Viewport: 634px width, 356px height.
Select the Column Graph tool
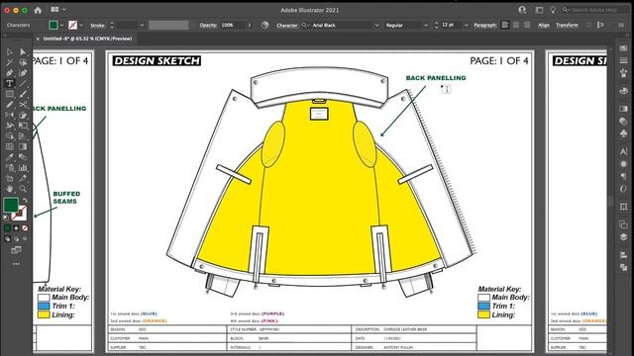23,167
